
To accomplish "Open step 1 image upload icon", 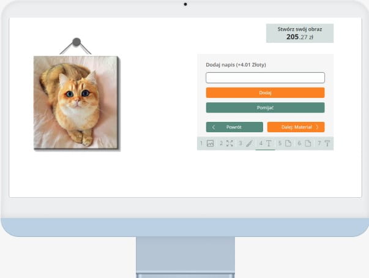I will pyautogui.click(x=210, y=143).
